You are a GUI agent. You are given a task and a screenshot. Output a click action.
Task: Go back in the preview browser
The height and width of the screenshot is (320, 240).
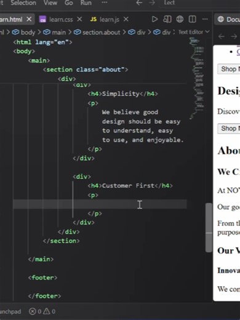[x=221, y=36]
